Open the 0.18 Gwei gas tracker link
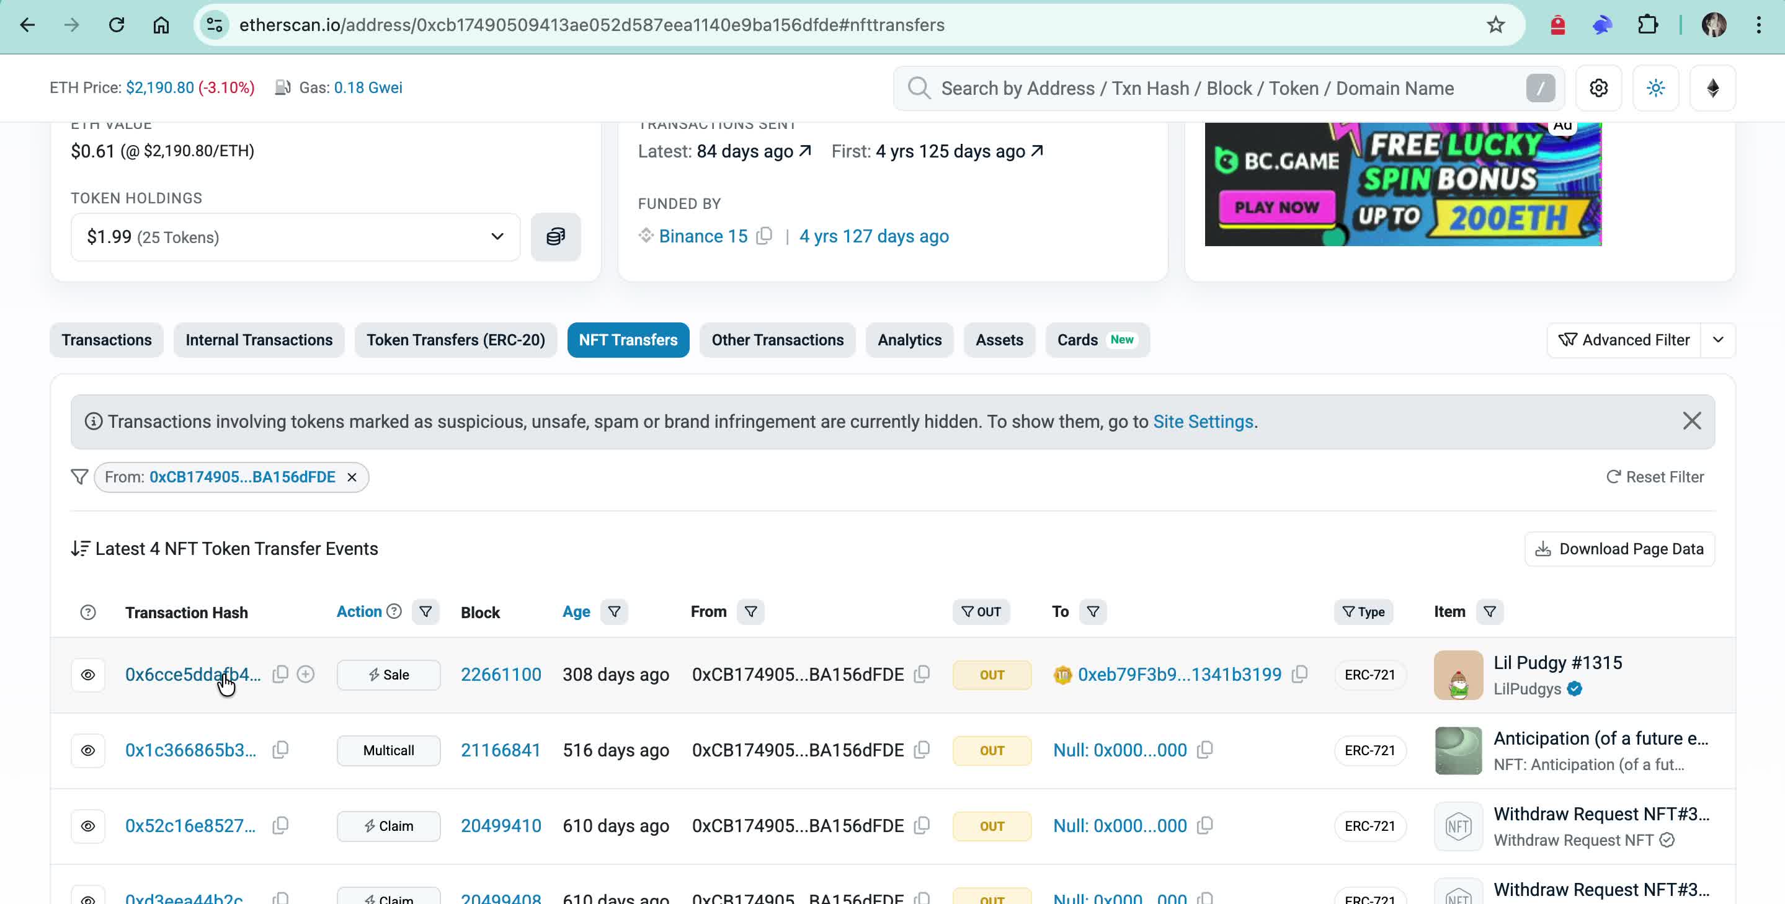The height and width of the screenshot is (904, 1785). coord(368,87)
